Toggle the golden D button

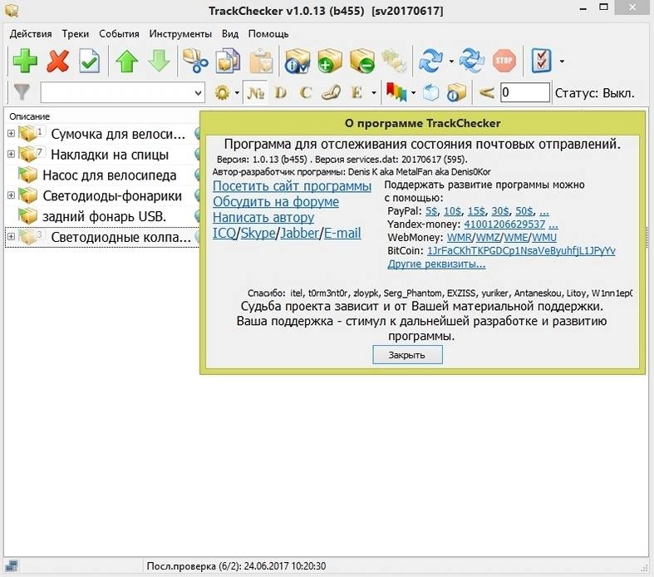[281, 92]
